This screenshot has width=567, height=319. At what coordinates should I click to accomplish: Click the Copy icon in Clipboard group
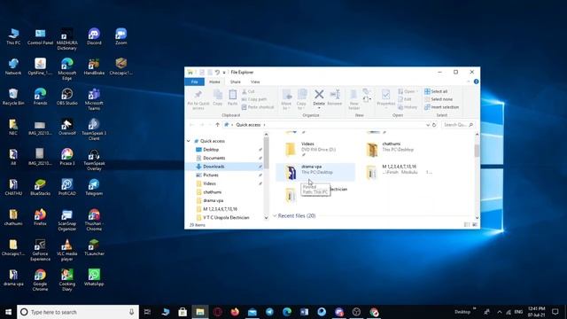pyautogui.click(x=218, y=95)
